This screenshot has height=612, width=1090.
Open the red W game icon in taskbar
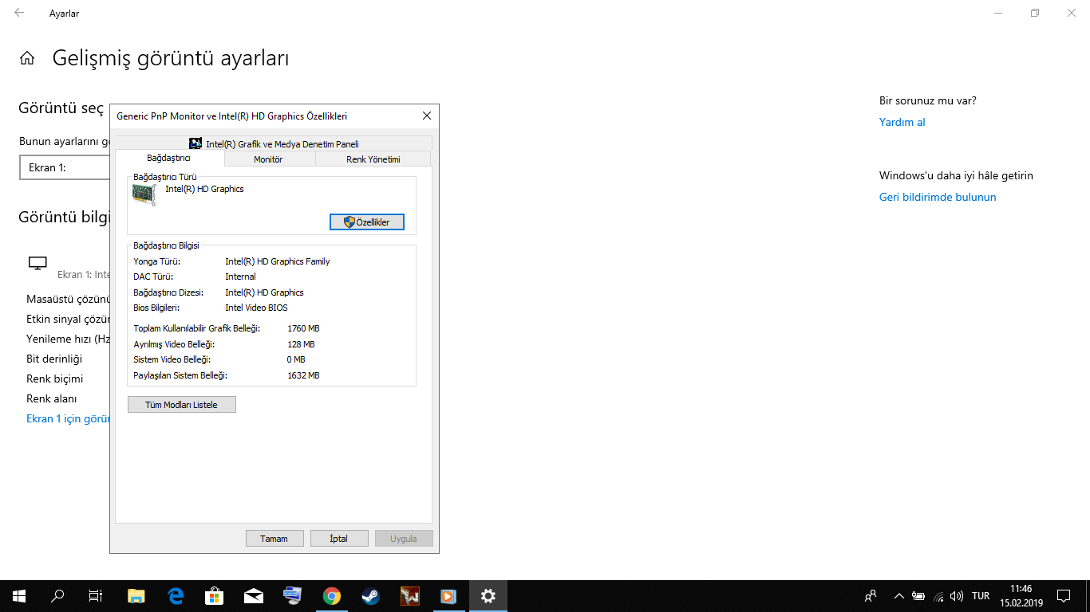(410, 595)
